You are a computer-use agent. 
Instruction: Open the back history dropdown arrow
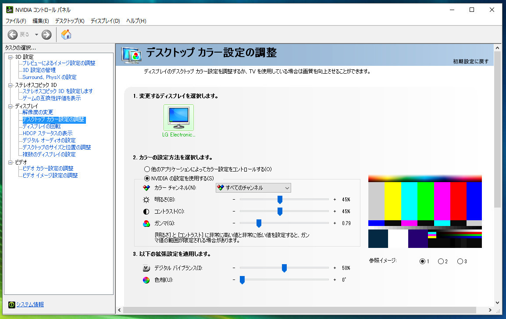click(36, 35)
